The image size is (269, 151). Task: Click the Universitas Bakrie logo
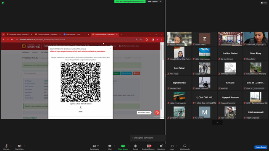(31, 46)
